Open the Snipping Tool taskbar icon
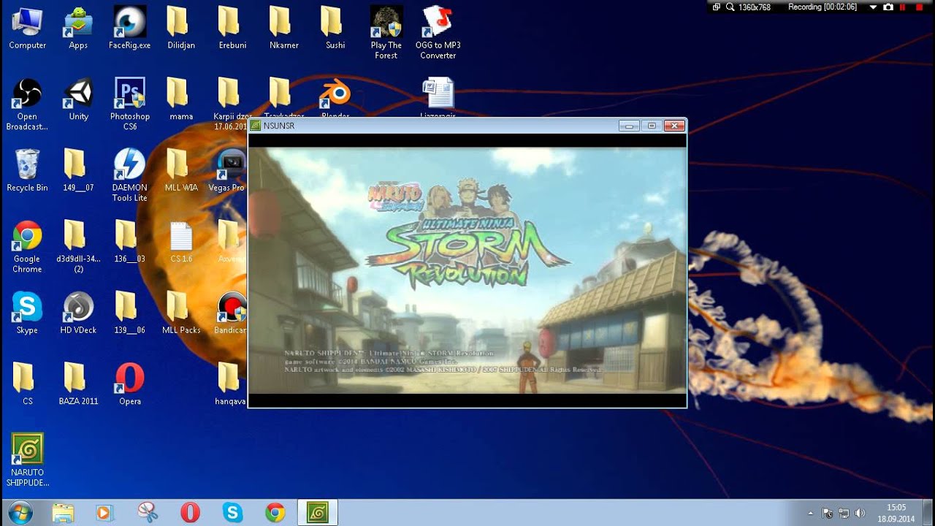Screen dimensions: 935x526 tap(148, 512)
